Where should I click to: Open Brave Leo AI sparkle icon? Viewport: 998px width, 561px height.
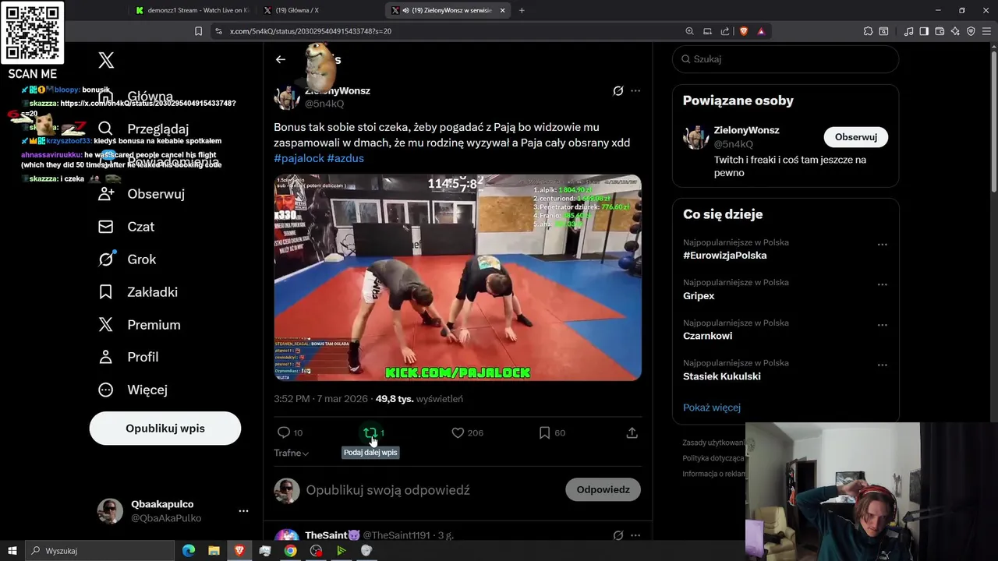(955, 31)
